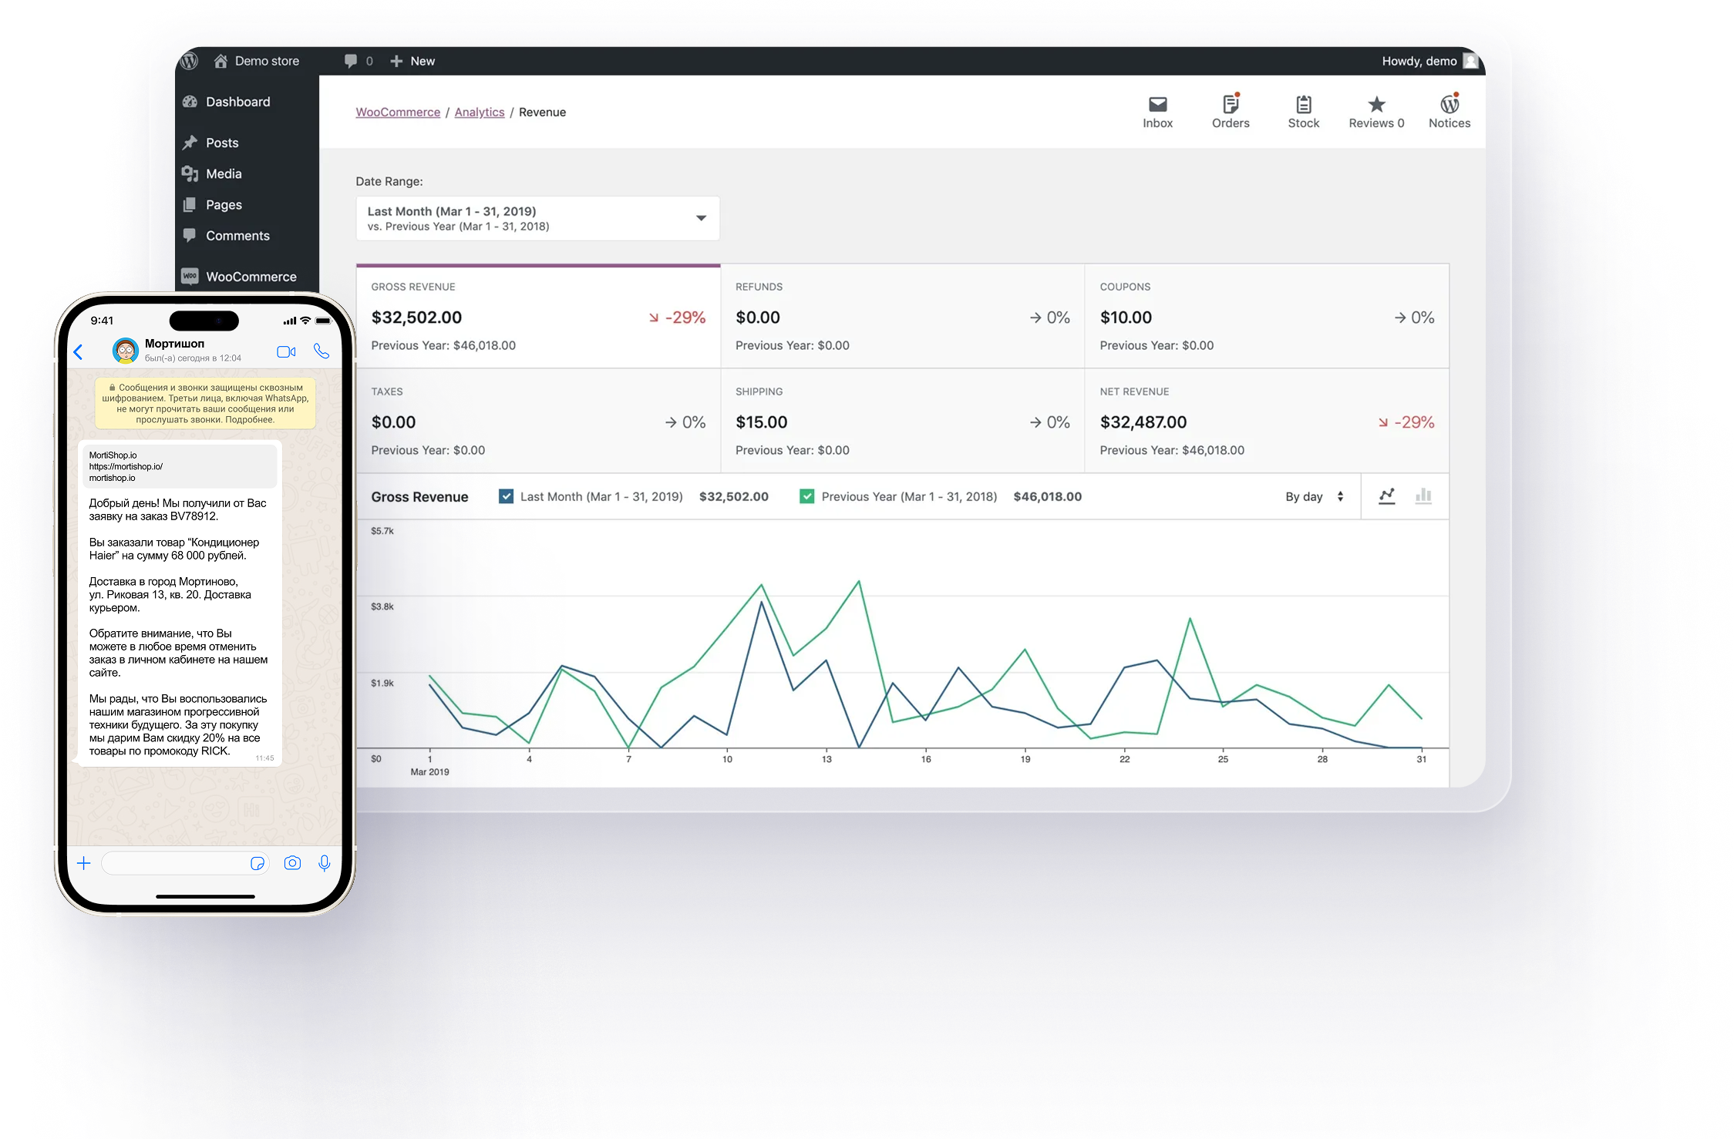This screenshot has height=1139, width=1734.
Task: Uncheck Last Month (Mar 1 - 31, 2019) checkbox
Action: pos(506,496)
